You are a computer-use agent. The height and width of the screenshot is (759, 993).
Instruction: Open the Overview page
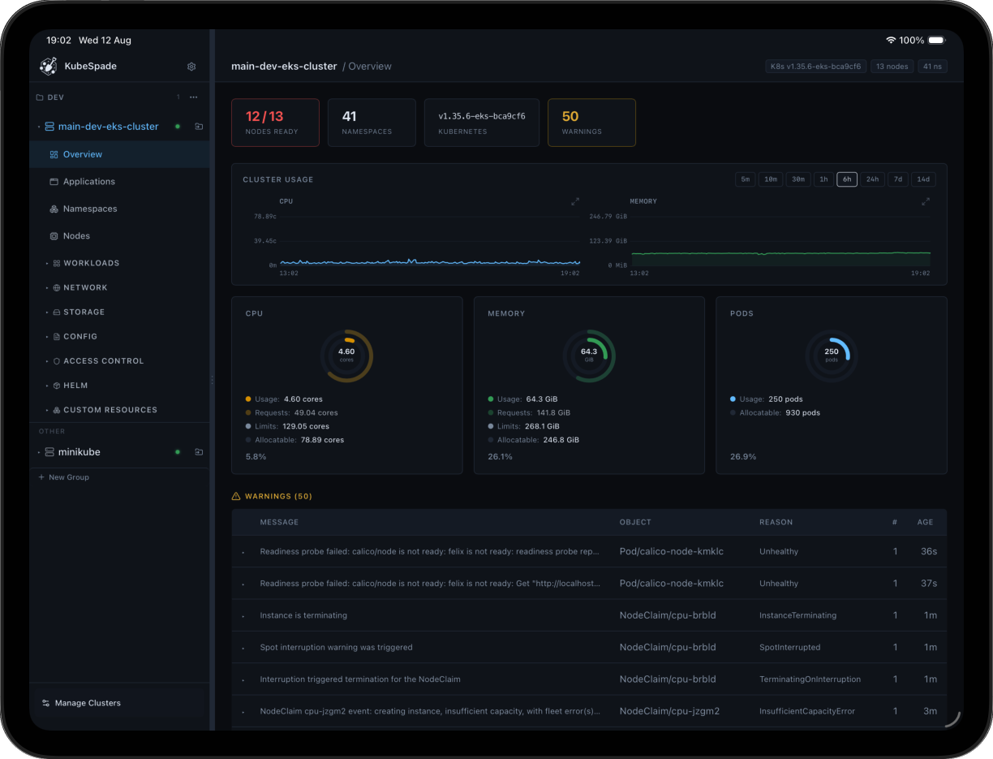click(119, 154)
